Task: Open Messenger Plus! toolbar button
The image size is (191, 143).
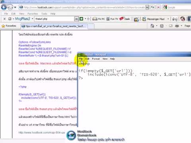Action: click(153, 19)
